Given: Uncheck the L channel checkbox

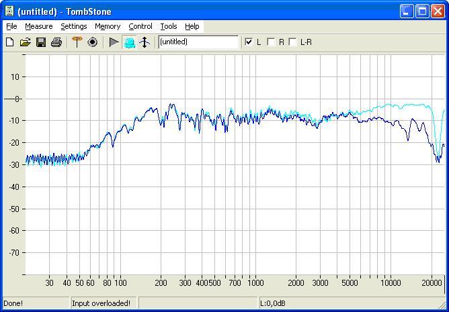Looking at the screenshot, I should [249, 42].
